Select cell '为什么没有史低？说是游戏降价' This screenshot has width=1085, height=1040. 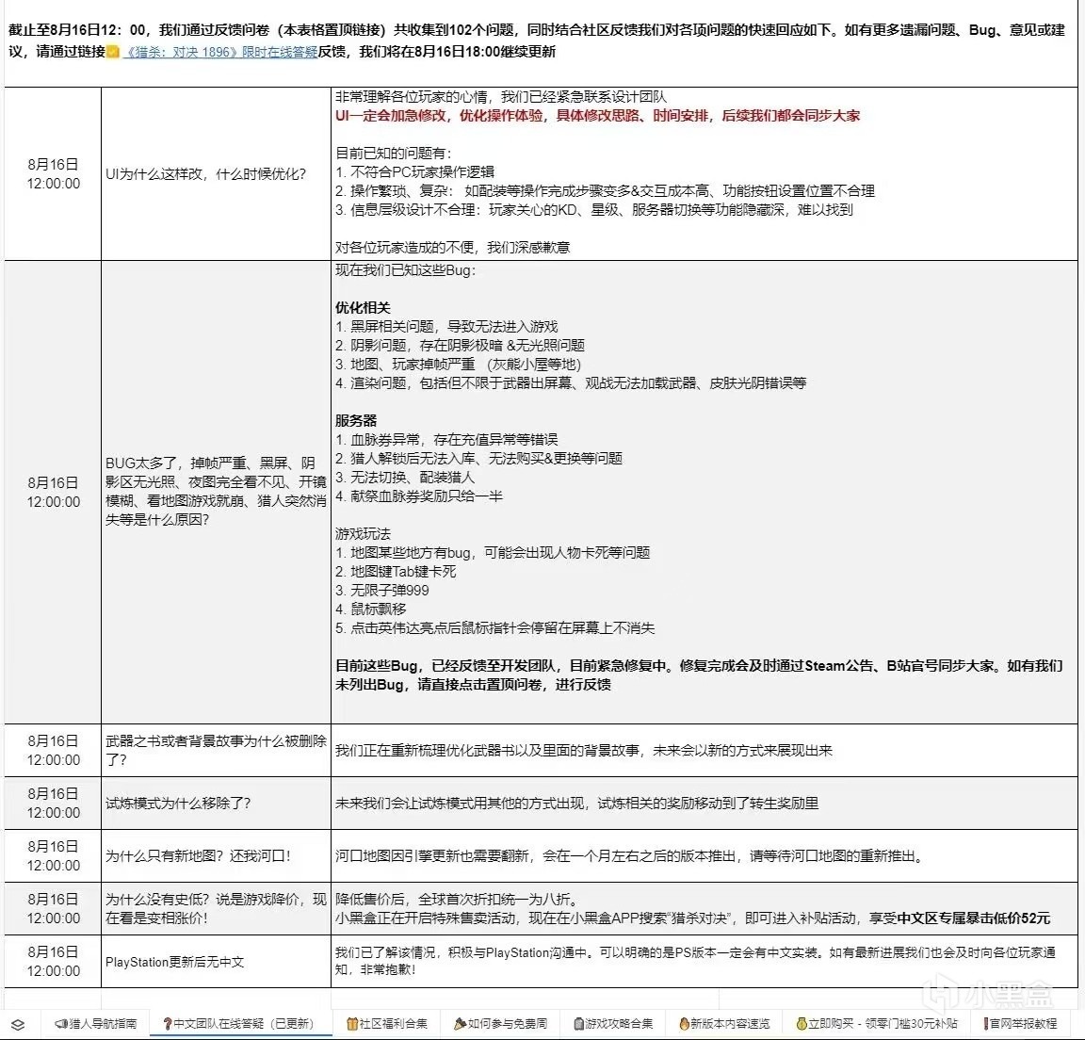216,908
